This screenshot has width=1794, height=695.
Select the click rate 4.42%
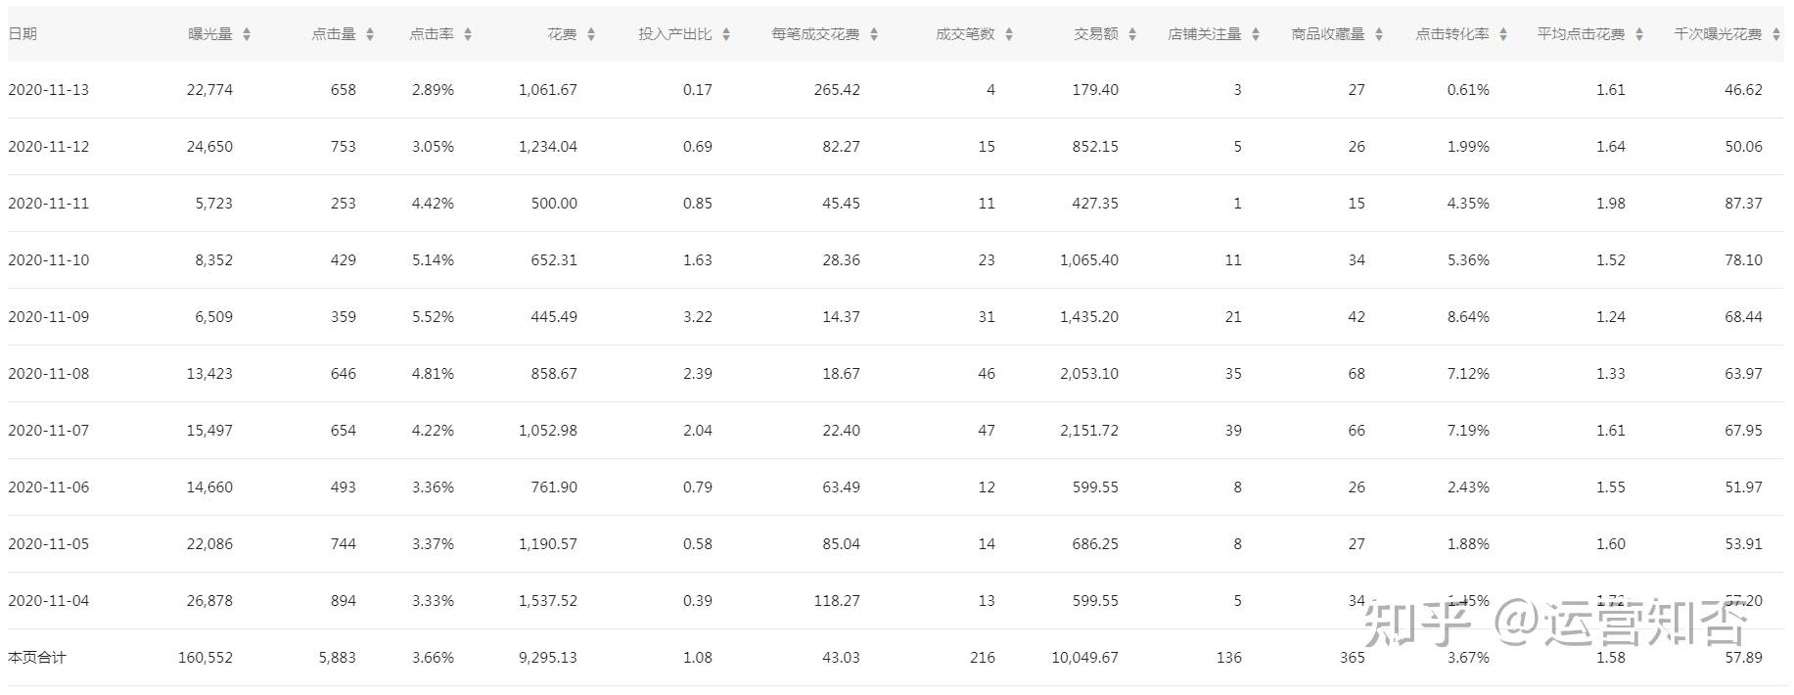tap(433, 204)
